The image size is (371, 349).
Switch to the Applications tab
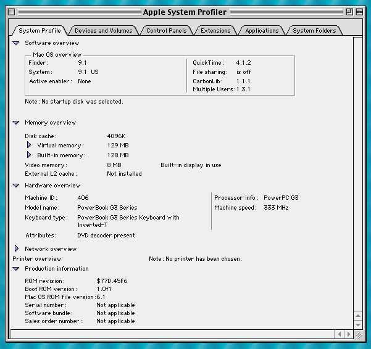coord(262,31)
